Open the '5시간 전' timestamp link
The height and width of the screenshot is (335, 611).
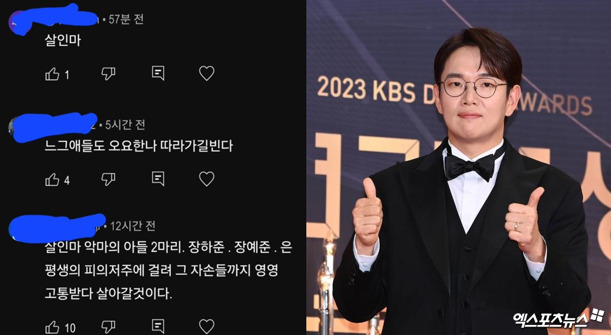pos(125,125)
